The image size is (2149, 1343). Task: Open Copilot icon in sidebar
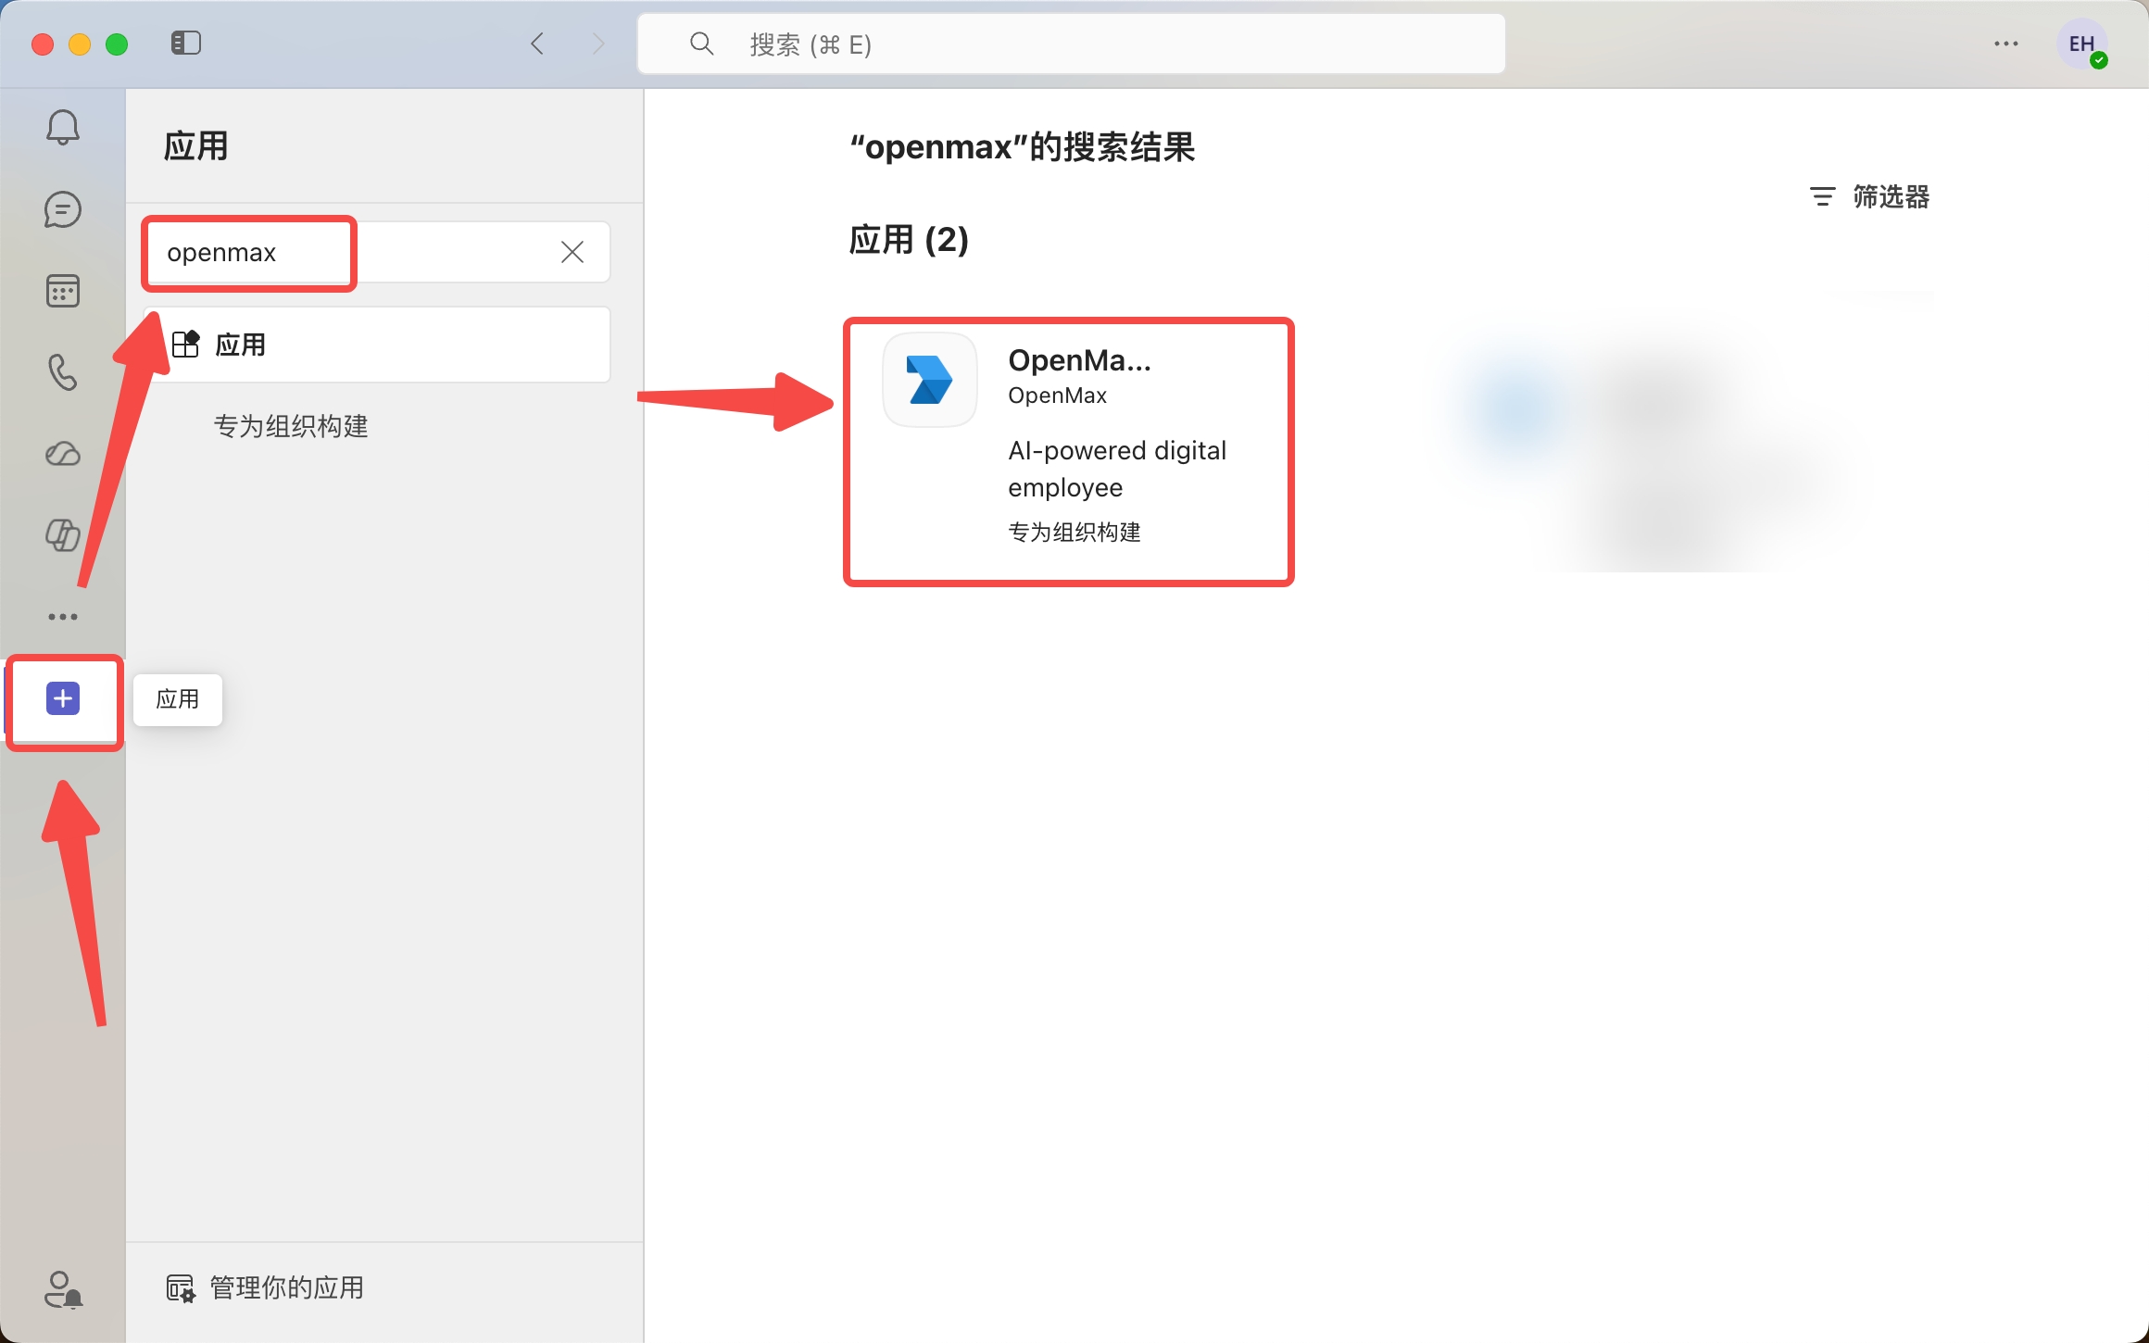coord(63,535)
